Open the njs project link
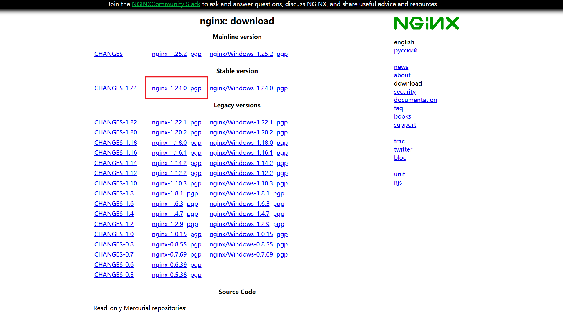This screenshot has width=563, height=314. pyautogui.click(x=398, y=183)
